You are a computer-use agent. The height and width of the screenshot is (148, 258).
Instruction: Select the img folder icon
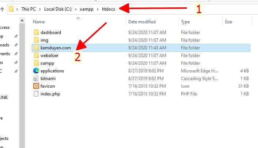[x=36, y=40]
